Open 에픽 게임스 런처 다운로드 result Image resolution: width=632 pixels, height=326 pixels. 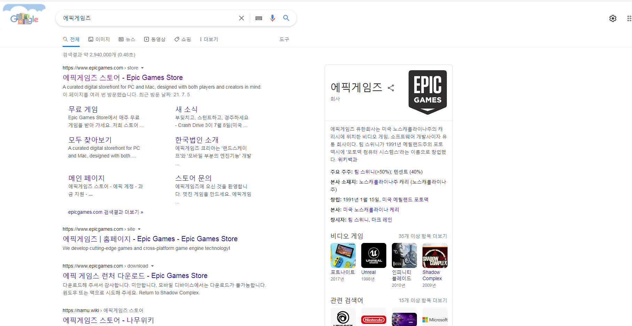pyautogui.click(x=135, y=276)
